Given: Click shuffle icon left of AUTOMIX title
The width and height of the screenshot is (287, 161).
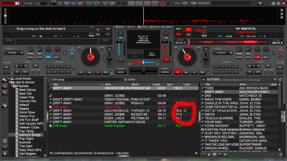Looking at the screenshot, I should 203,79.
